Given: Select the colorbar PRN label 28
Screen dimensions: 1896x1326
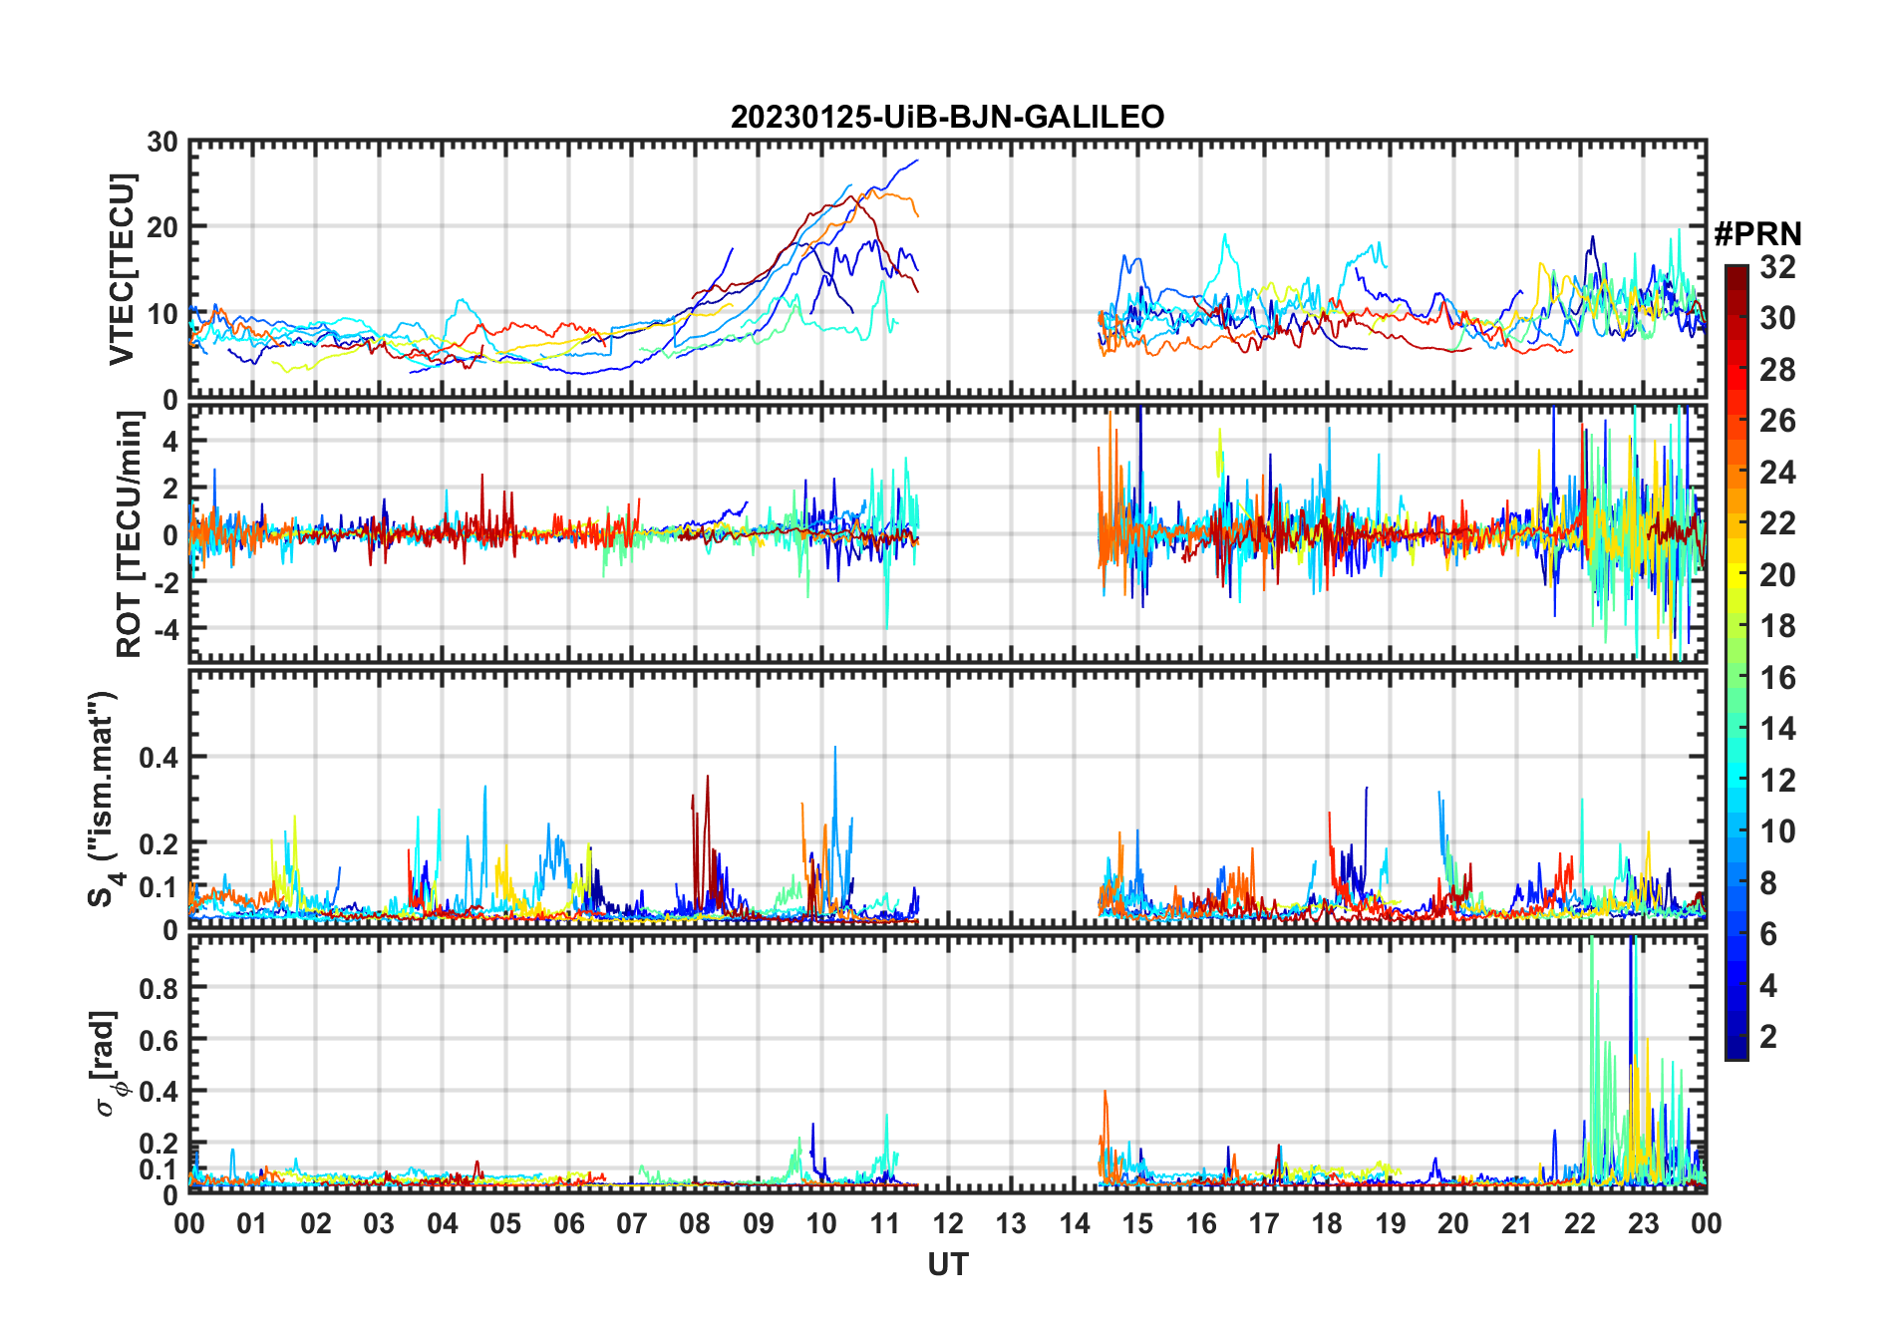Looking at the screenshot, I should click(x=1777, y=370).
